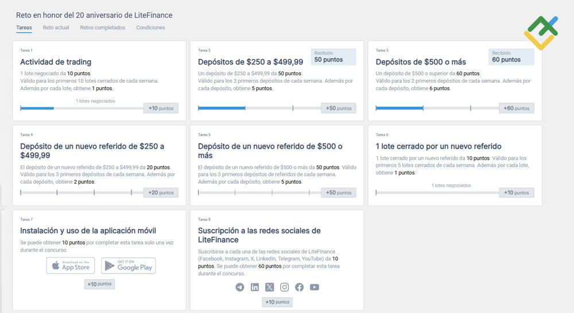Viewport: 574px width, 313px height.
Task: Click '1 lotes negociados' in Tarea 6 card
Action: [451, 186]
